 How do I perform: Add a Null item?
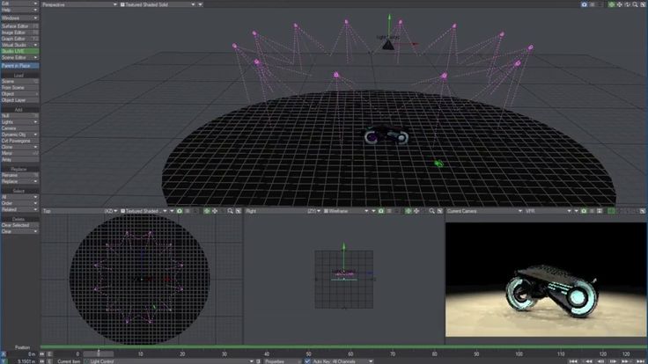click(19, 116)
